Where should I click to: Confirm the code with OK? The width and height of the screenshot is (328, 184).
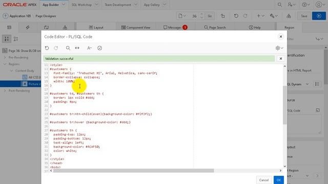279,180
